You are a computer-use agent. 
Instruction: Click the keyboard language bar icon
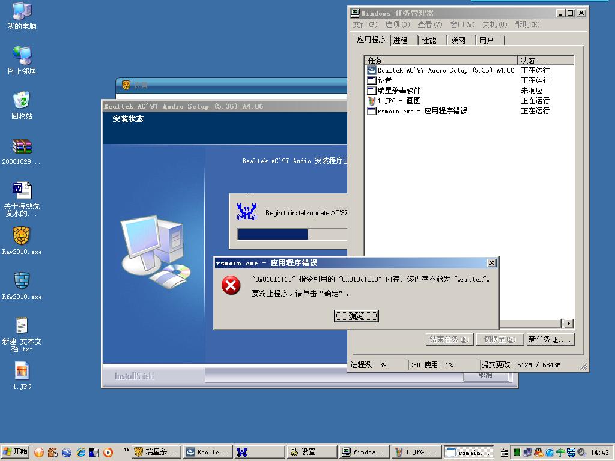pyautogui.click(x=504, y=453)
